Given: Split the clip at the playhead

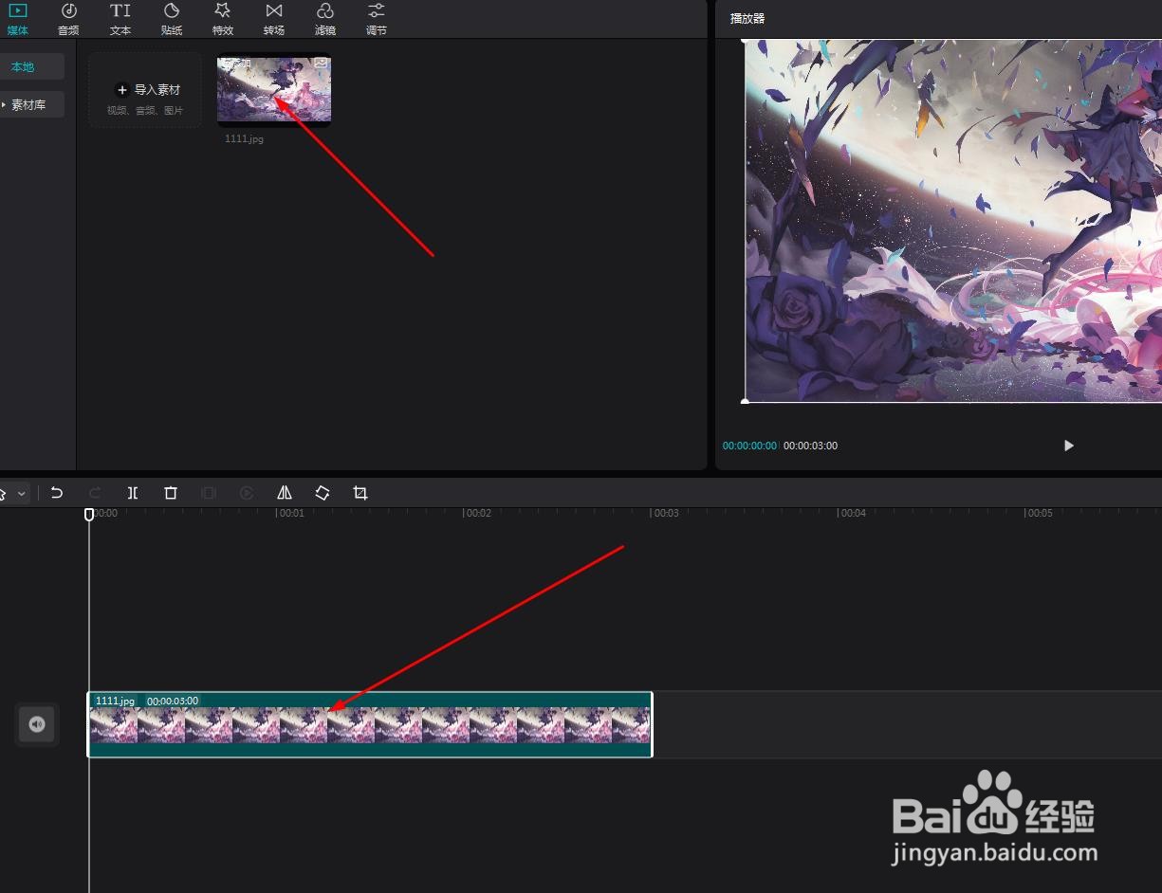Looking at the screenshot, I should click(x=133, y=493).
